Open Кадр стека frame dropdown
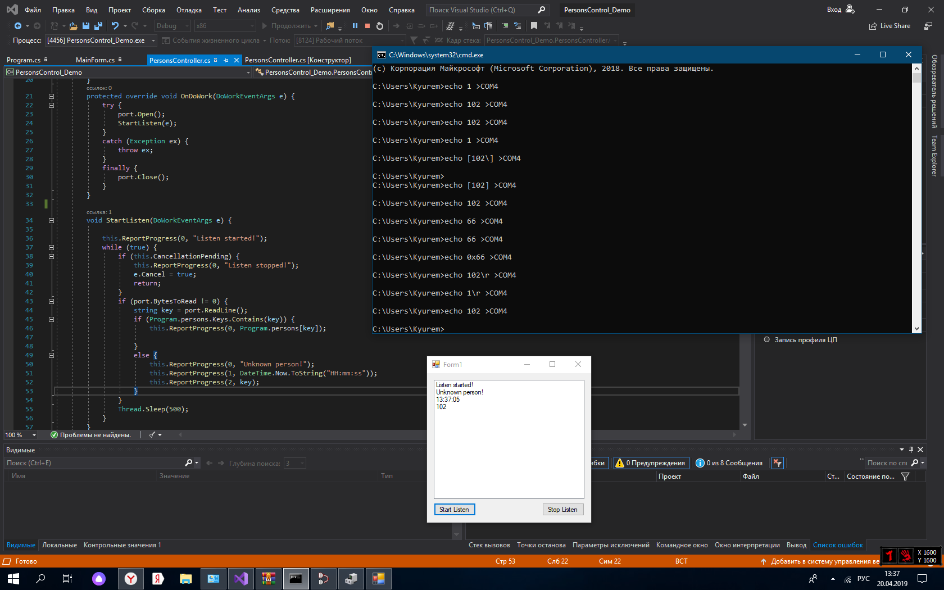The height and width of the screenshot is (590, 944). tap(552, 40)
